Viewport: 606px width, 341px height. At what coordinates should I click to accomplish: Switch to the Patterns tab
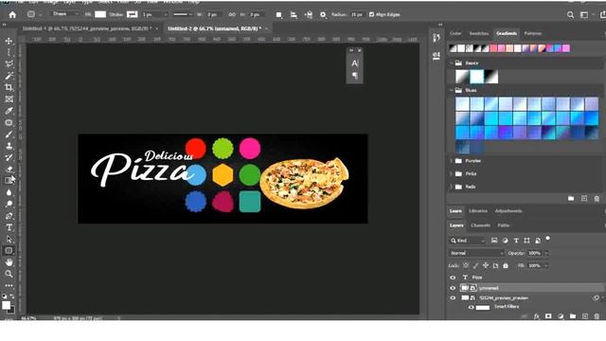[532, 34]
